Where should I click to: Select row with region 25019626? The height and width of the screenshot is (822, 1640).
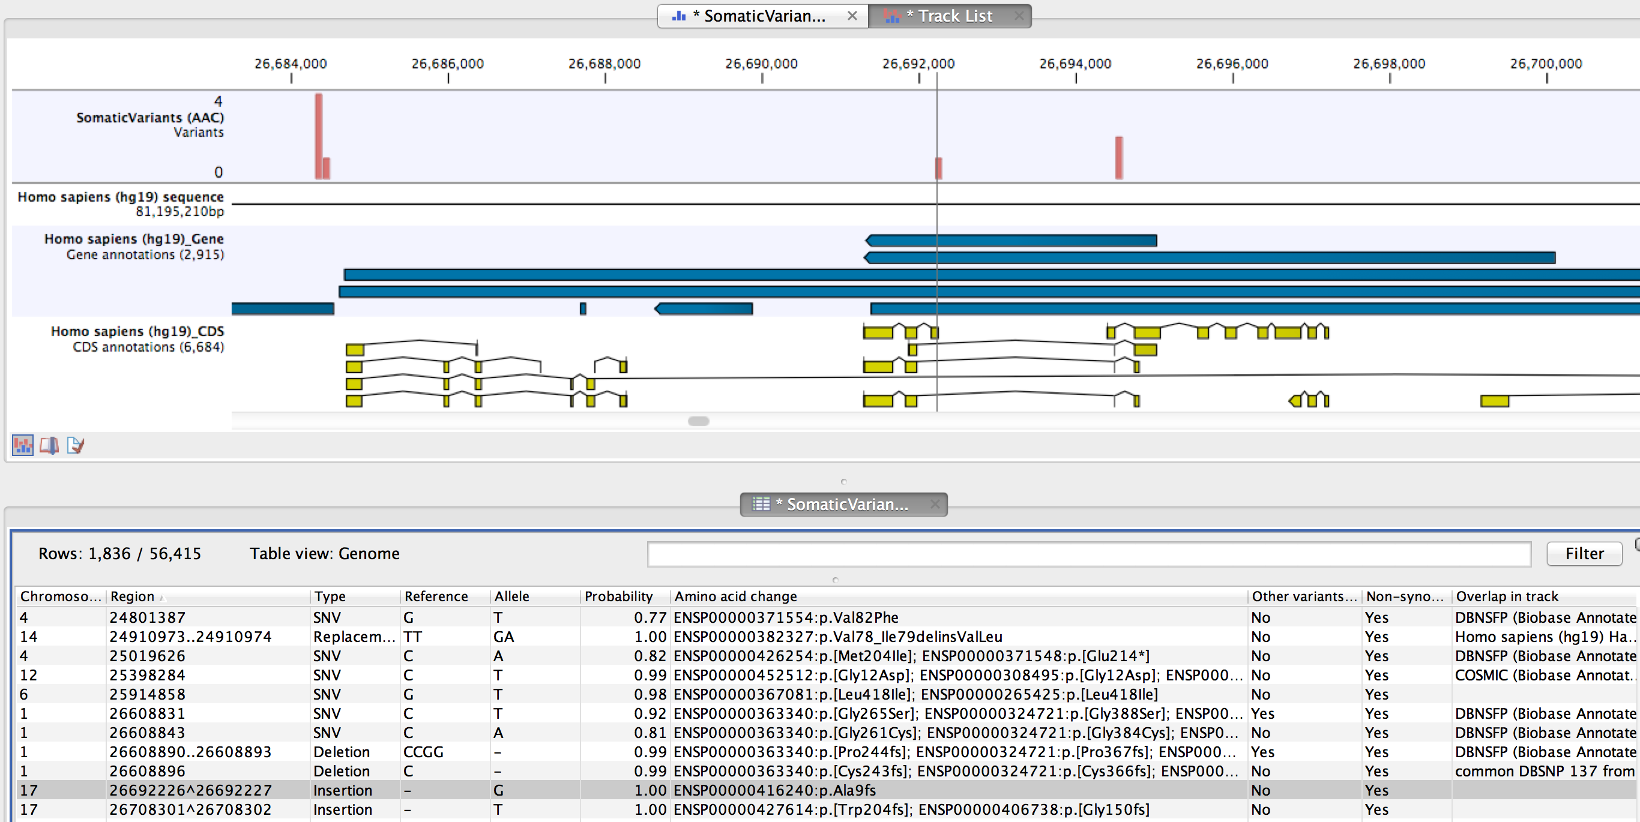coord(826,655)
